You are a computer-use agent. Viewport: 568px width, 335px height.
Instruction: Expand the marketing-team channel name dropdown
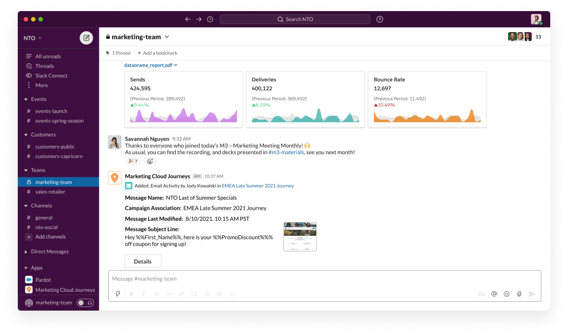[167, 37]
